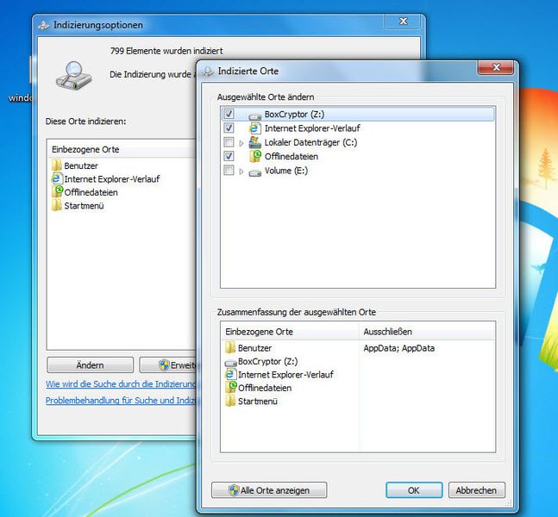Click the Erweitert button in Indizierungsoptionen
The height and width of the screenshot is (517, 558).
point(168,364)
